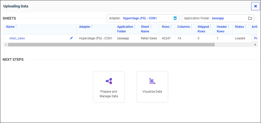Viewport: 261px width, 123px height.
Task: Click the Skipped Rows column header
Action: (x=203, y=29)
